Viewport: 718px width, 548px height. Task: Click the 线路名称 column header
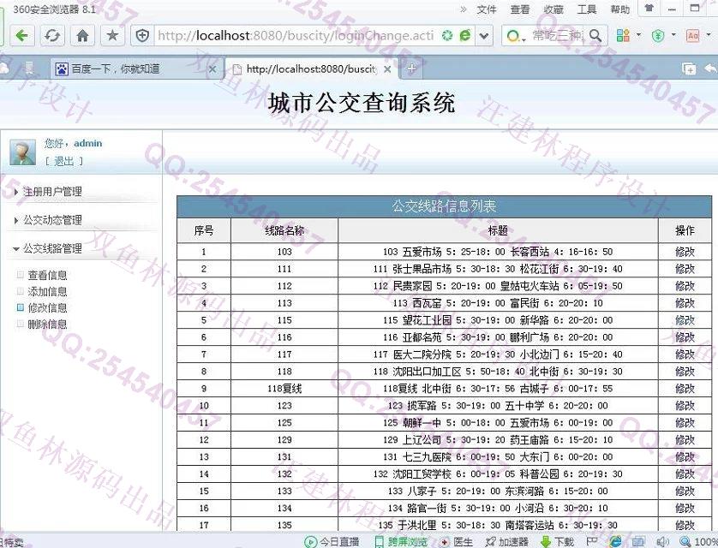(x=284, y=230)
